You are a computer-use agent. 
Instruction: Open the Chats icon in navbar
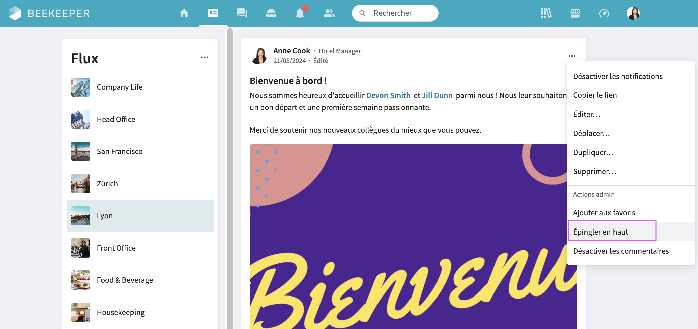[x=242, y=13]
